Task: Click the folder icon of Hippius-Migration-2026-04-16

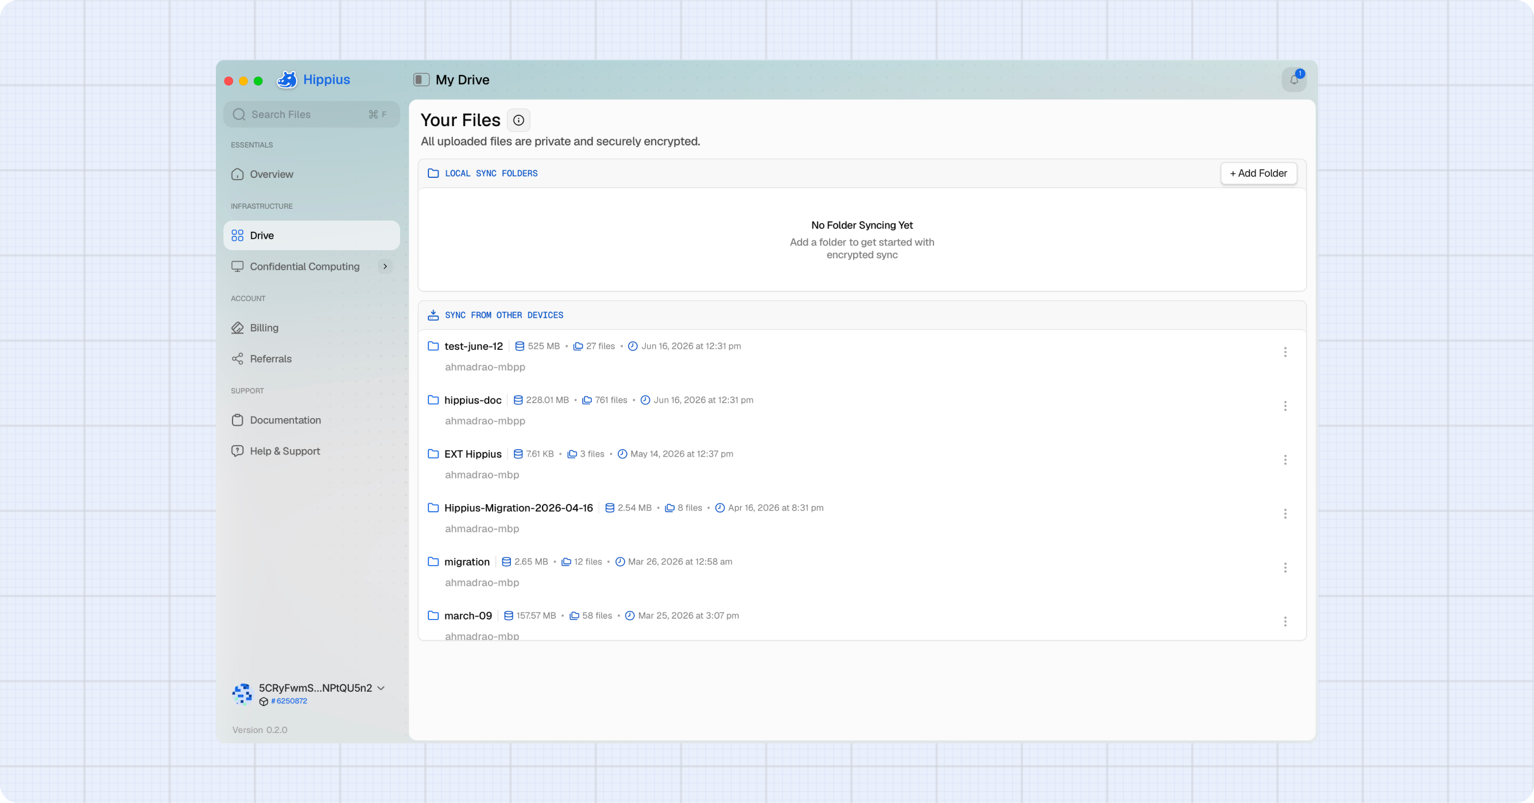Action: click(x=433, y=508)
